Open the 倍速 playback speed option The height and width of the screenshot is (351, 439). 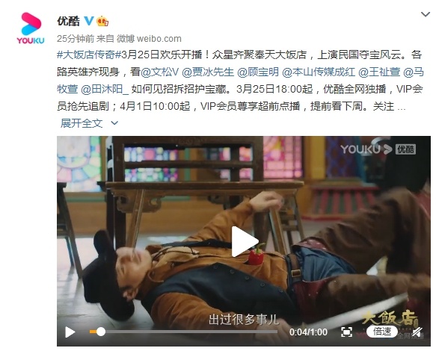[x=382, y=332]
